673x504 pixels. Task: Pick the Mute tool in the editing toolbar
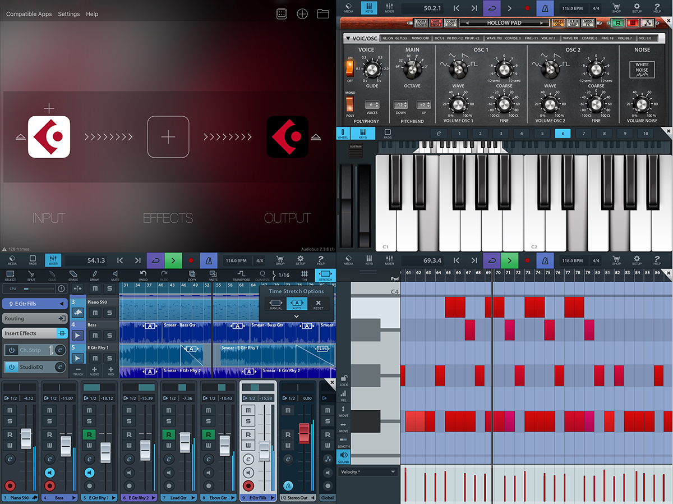pyautogui.click(x=115, y=275)
